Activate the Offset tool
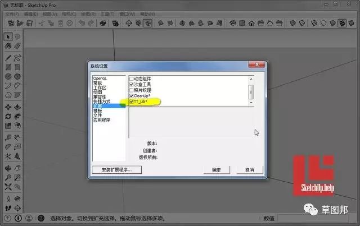The width and height of the screenshot is (360, 226). (x=17, y=126)
